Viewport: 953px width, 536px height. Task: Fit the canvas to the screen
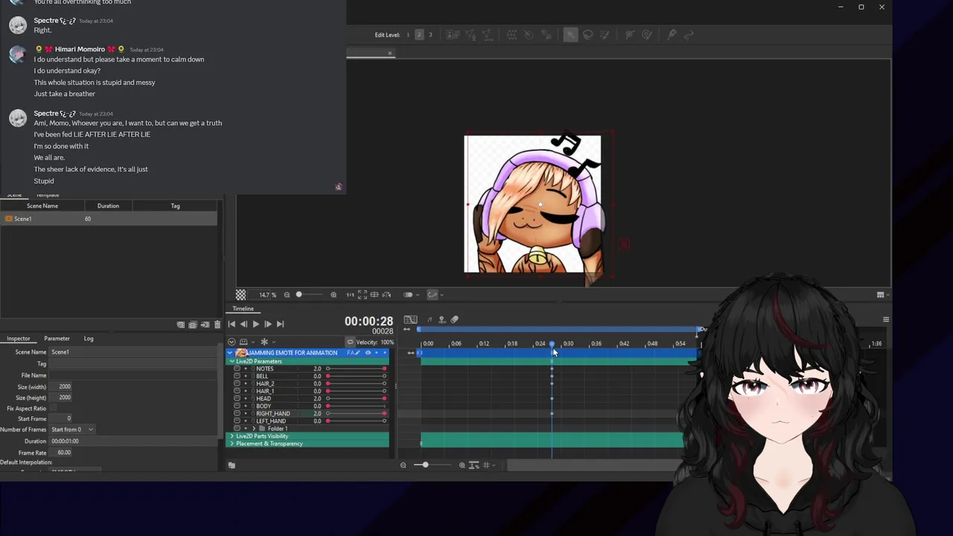362,295
